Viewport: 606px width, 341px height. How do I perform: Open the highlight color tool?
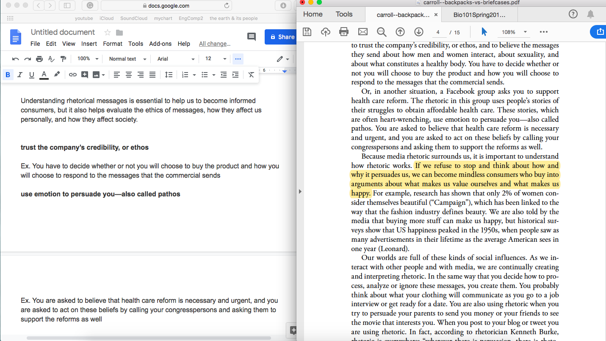pos(57,75)
